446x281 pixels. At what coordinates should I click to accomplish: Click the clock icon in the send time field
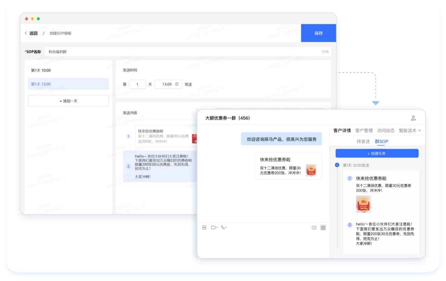point(177,84)
